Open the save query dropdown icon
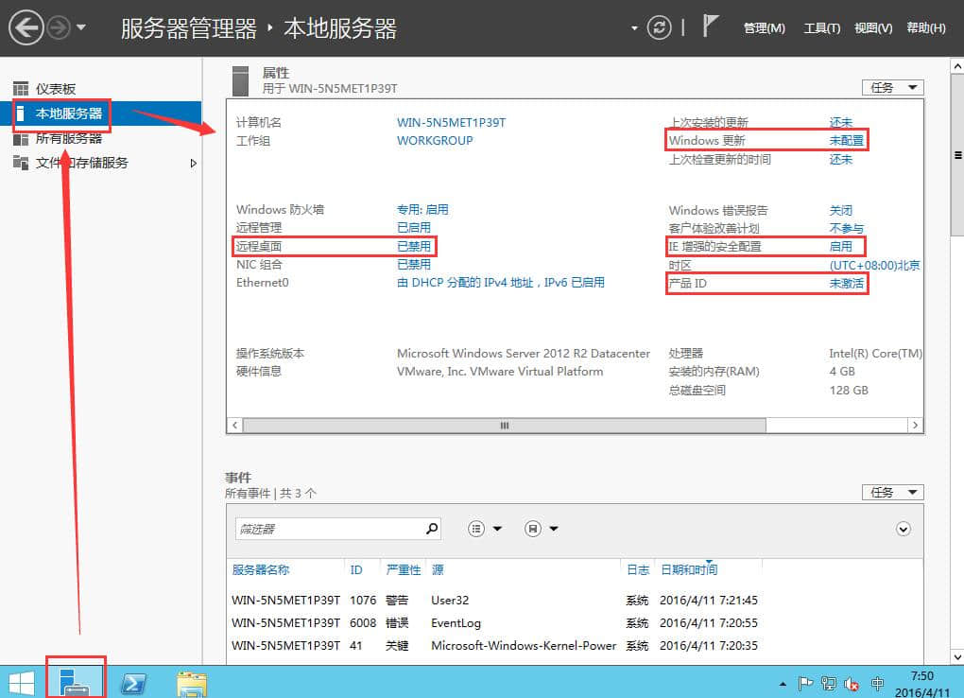 (542, 529)
